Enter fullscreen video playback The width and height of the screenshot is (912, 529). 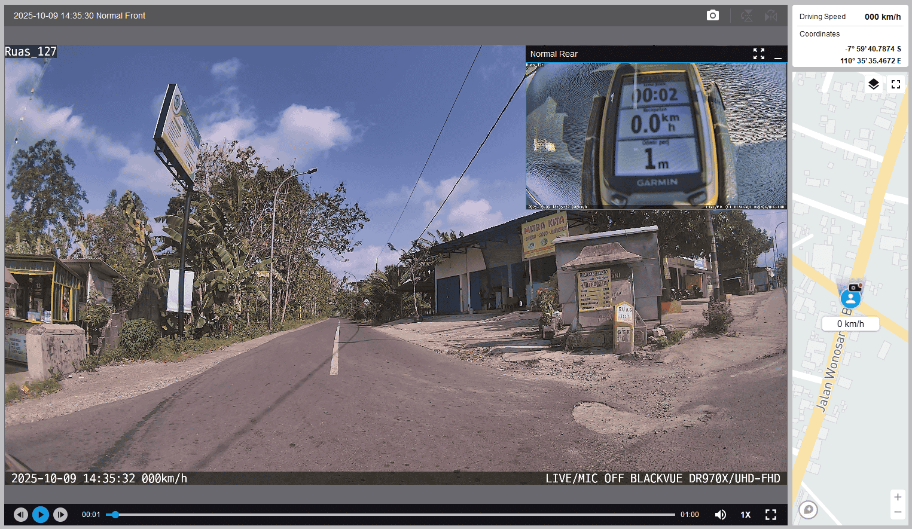click(x=770, y=515)
